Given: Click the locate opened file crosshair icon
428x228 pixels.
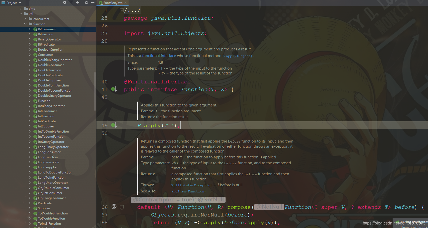Looking at the screenshot, I should click(64, 3).
